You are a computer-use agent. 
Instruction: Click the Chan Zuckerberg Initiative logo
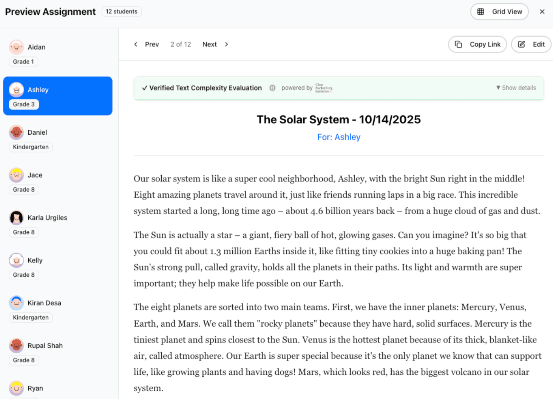coord(324,88)
